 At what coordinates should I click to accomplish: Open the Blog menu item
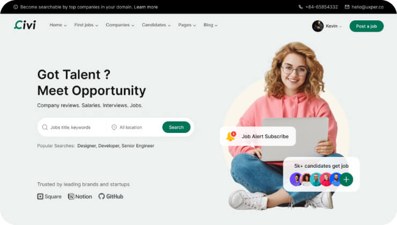(210, 25)
